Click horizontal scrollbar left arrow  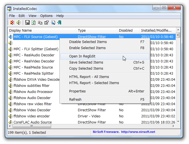coord(10,126)
